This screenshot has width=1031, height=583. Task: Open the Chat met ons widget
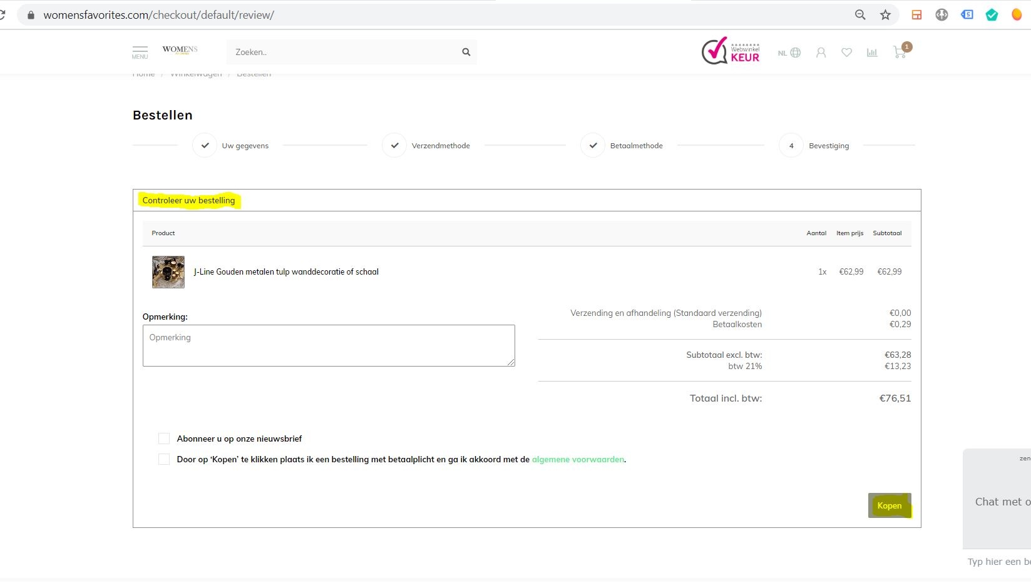[x=997, y=499]
